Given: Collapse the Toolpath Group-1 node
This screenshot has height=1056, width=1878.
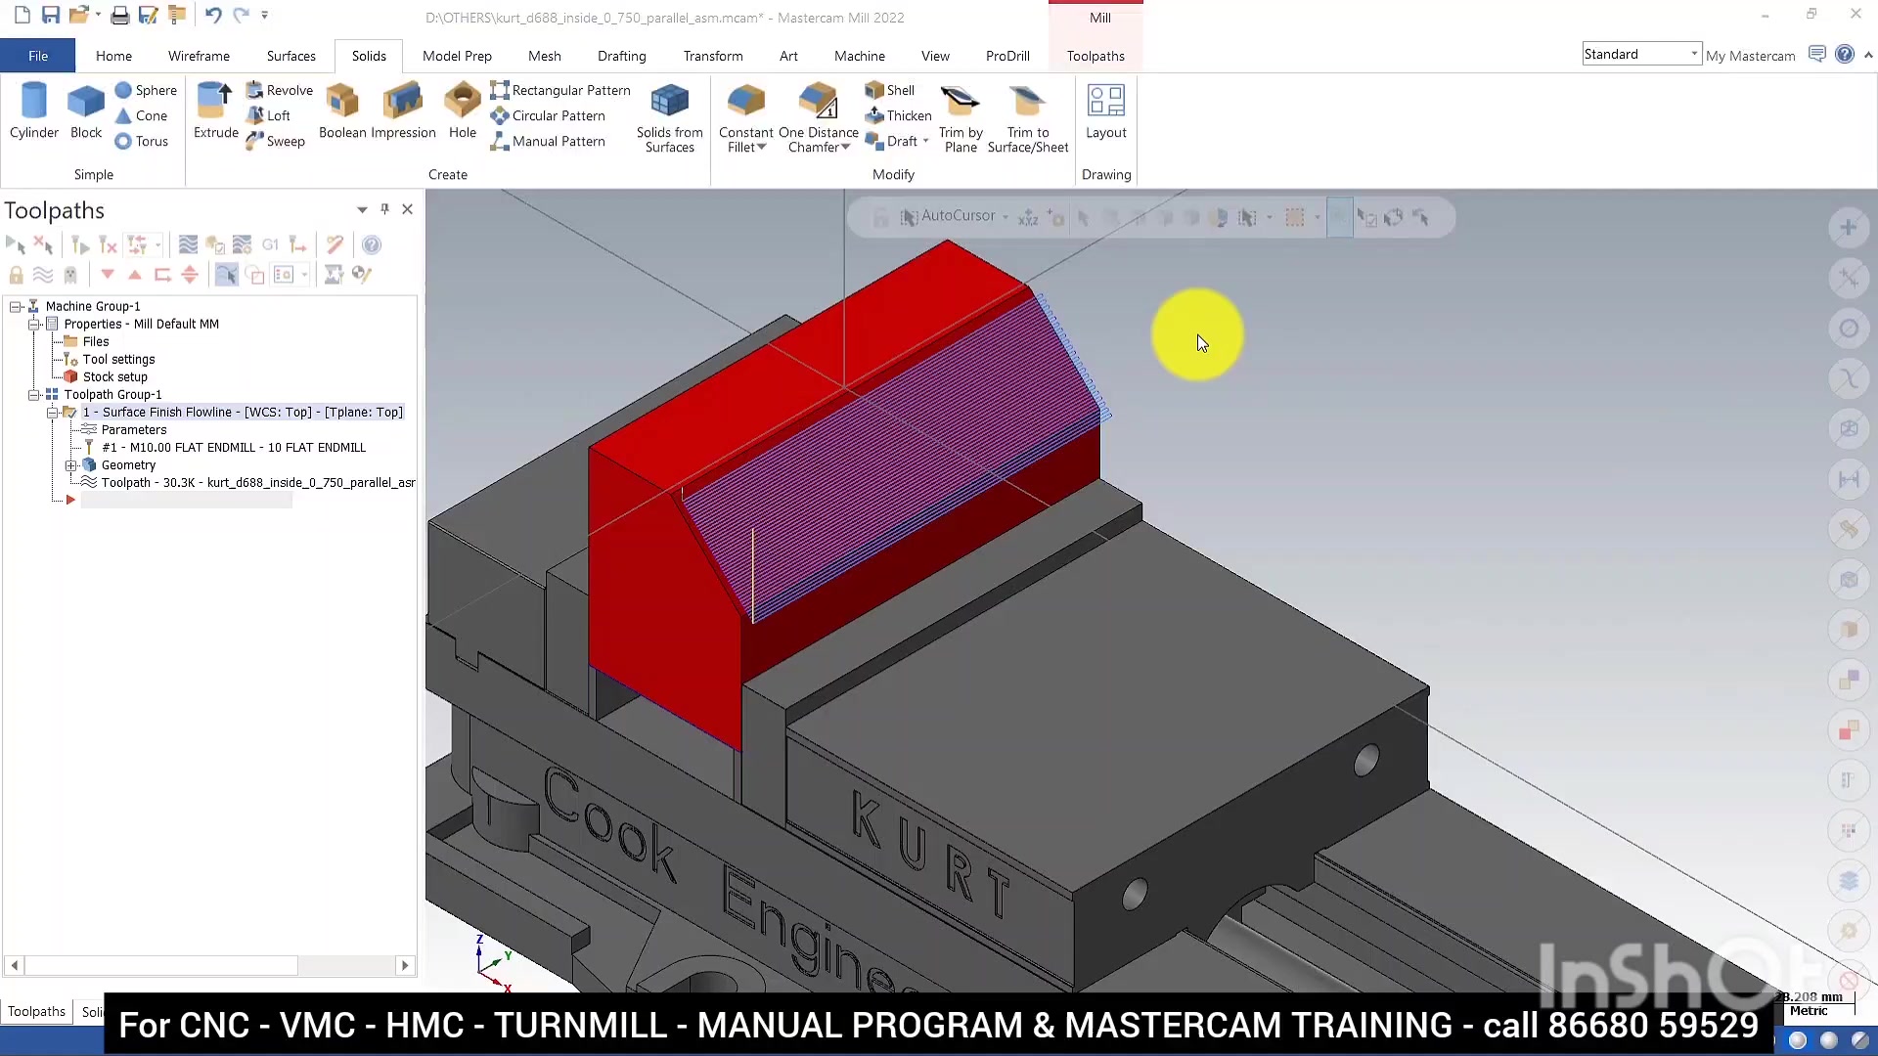Looking at the screenshot, I should [x=34, y=395].
